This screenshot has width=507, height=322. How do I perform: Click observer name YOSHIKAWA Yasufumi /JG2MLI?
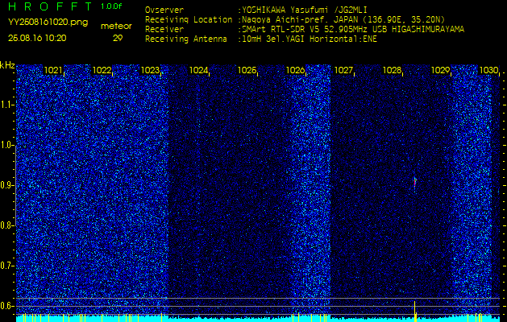(x=304, y=10)
